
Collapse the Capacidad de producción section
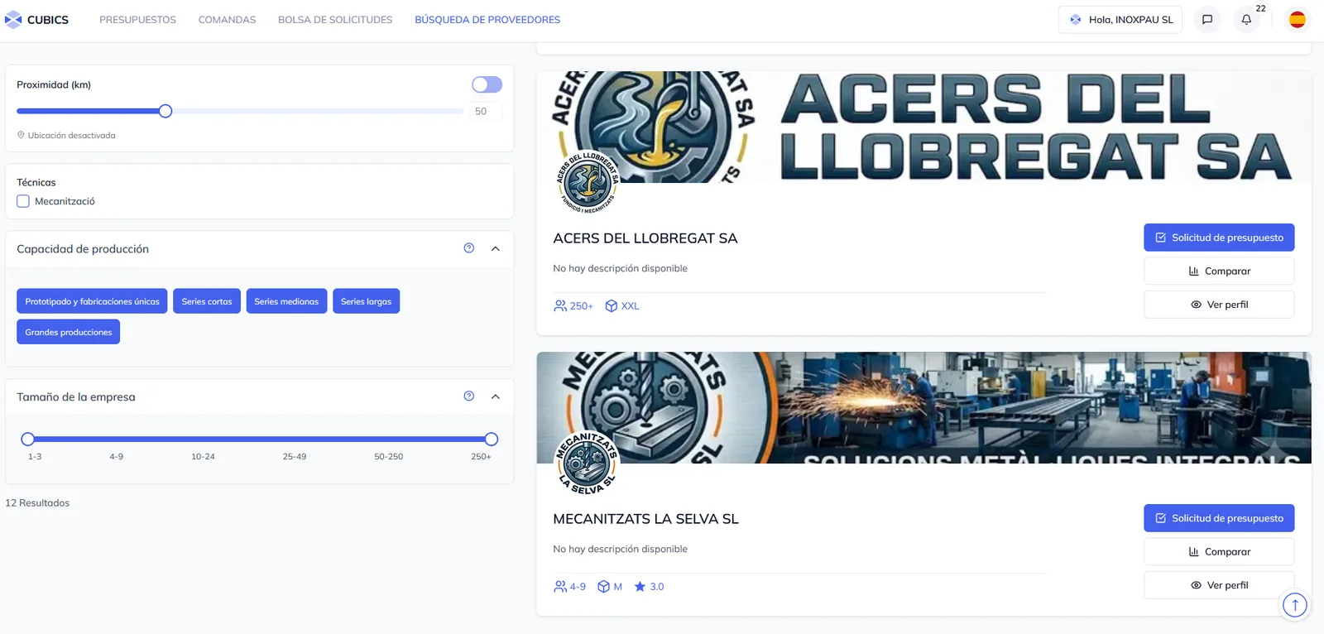(x=496, y=248)
